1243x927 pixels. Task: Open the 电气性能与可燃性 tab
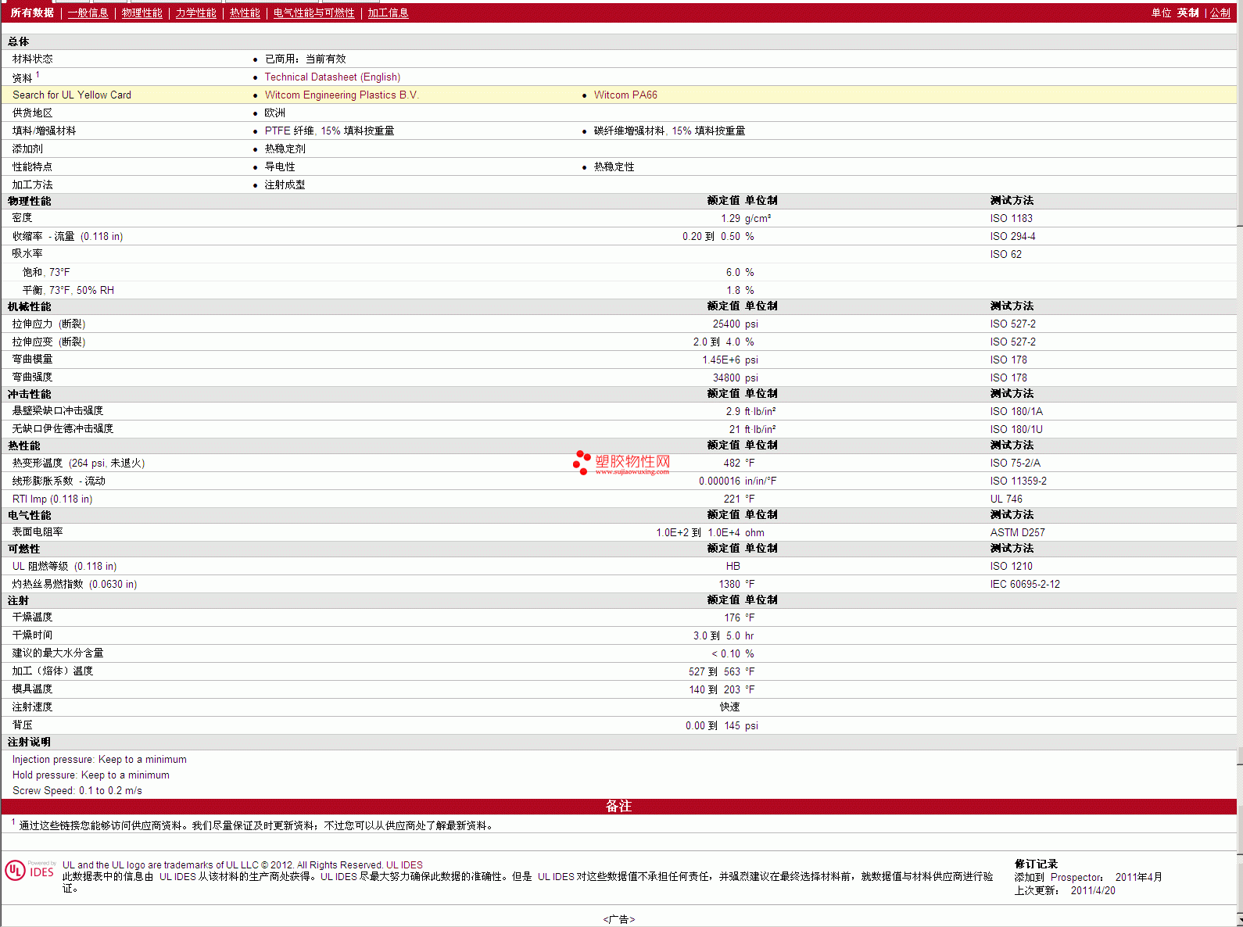click(x=313, y=13)
